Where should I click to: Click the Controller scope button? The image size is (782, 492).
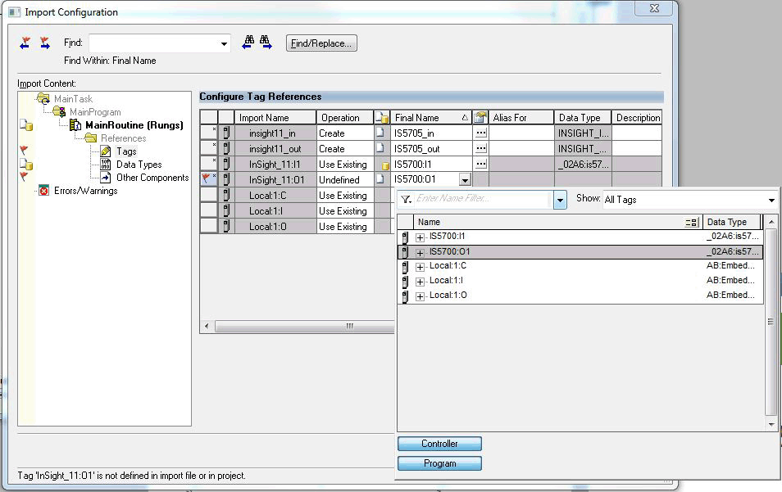point(439,444)
